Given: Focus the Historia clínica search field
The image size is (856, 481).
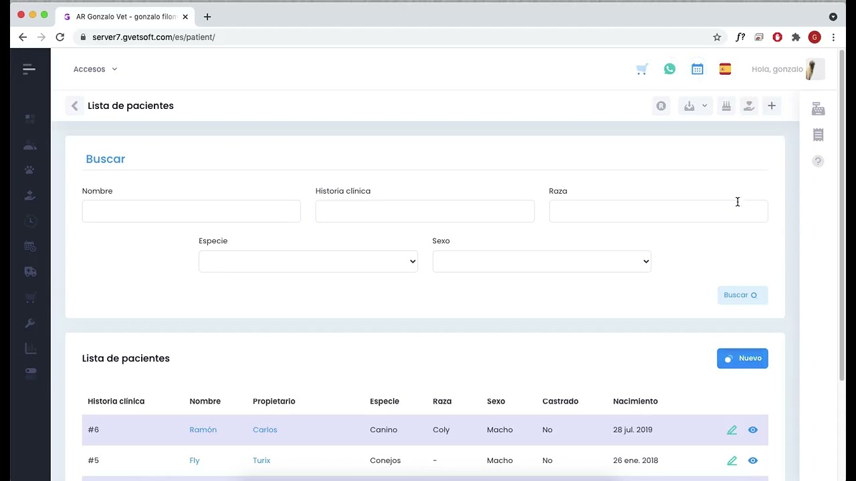Looking at the screenshot, I should (425, 211).
